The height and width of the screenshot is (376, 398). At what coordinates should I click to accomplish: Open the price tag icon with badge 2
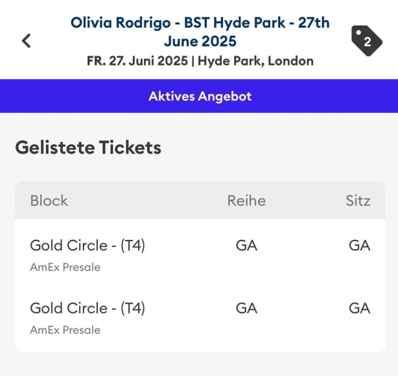(x=366, y=41)
